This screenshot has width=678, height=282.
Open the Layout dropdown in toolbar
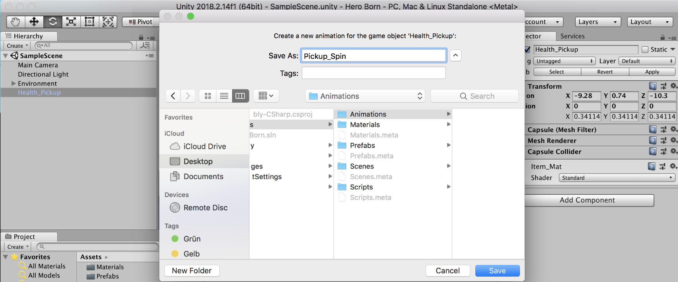pyautogui.click(x=650, y=22)
